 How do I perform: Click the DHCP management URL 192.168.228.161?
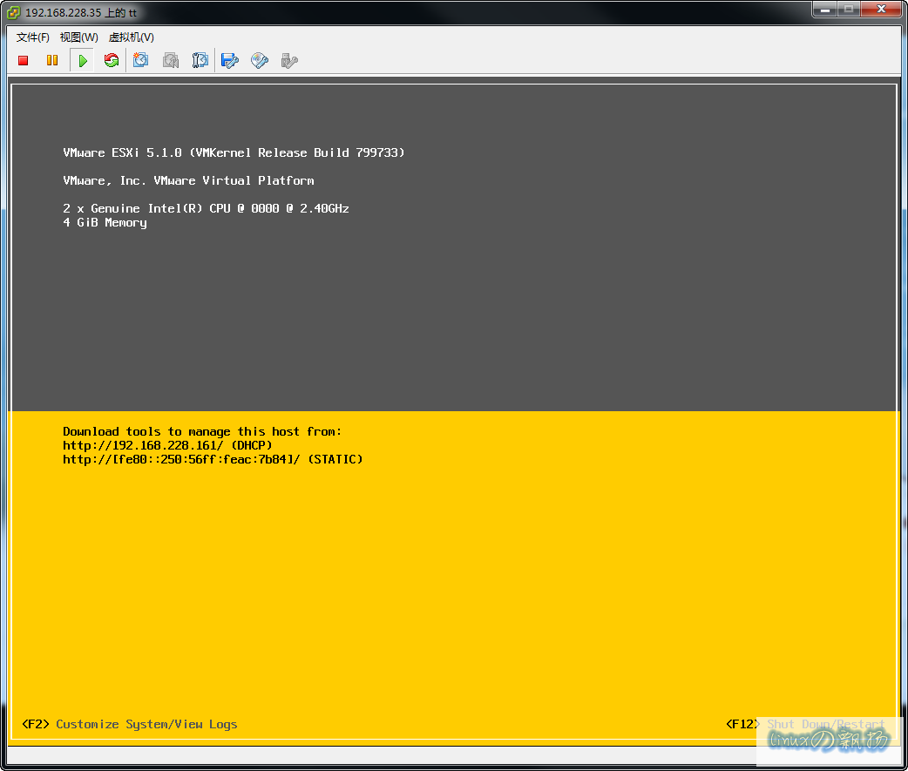[x=167, y=445]
